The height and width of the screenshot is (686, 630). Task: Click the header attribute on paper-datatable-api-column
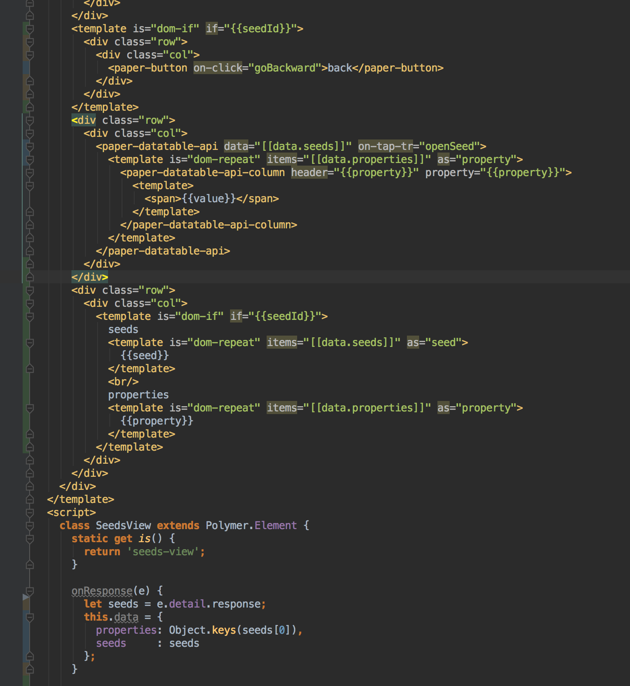[x=309, y=173]
